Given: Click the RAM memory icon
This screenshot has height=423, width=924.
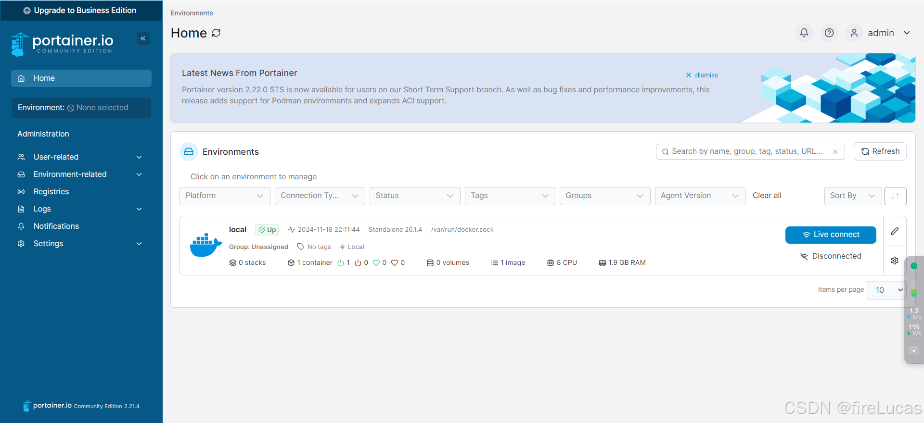Looking at the screenshot, I should 603,263.
